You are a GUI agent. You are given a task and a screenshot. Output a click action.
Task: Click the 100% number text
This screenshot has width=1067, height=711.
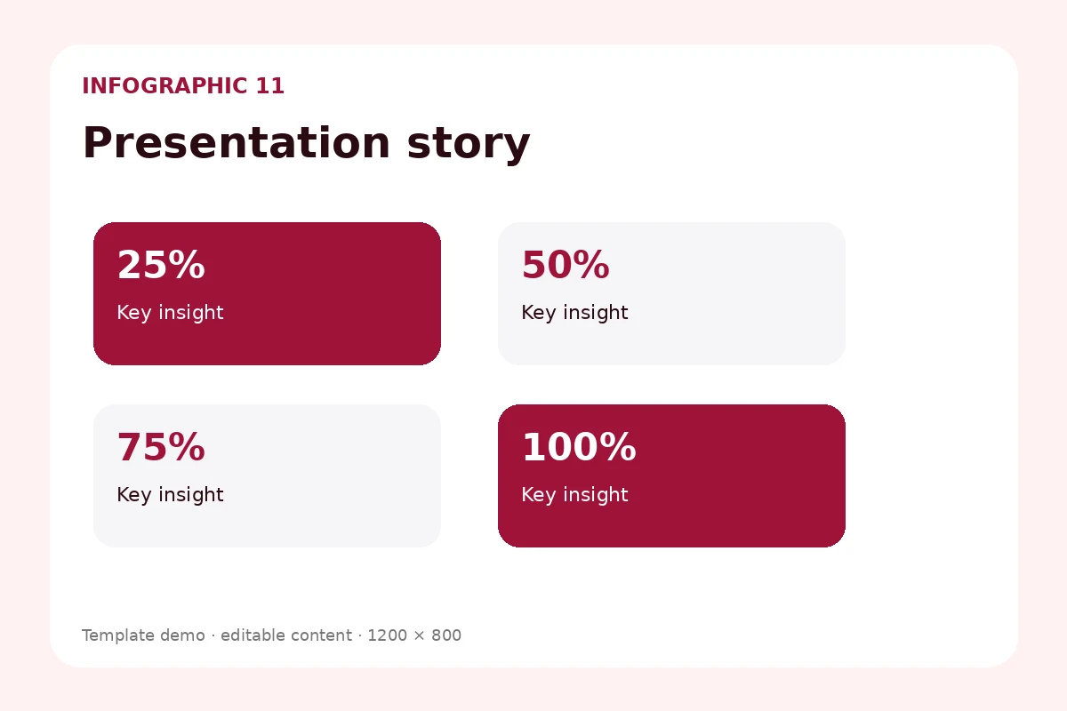click(579, 447)
